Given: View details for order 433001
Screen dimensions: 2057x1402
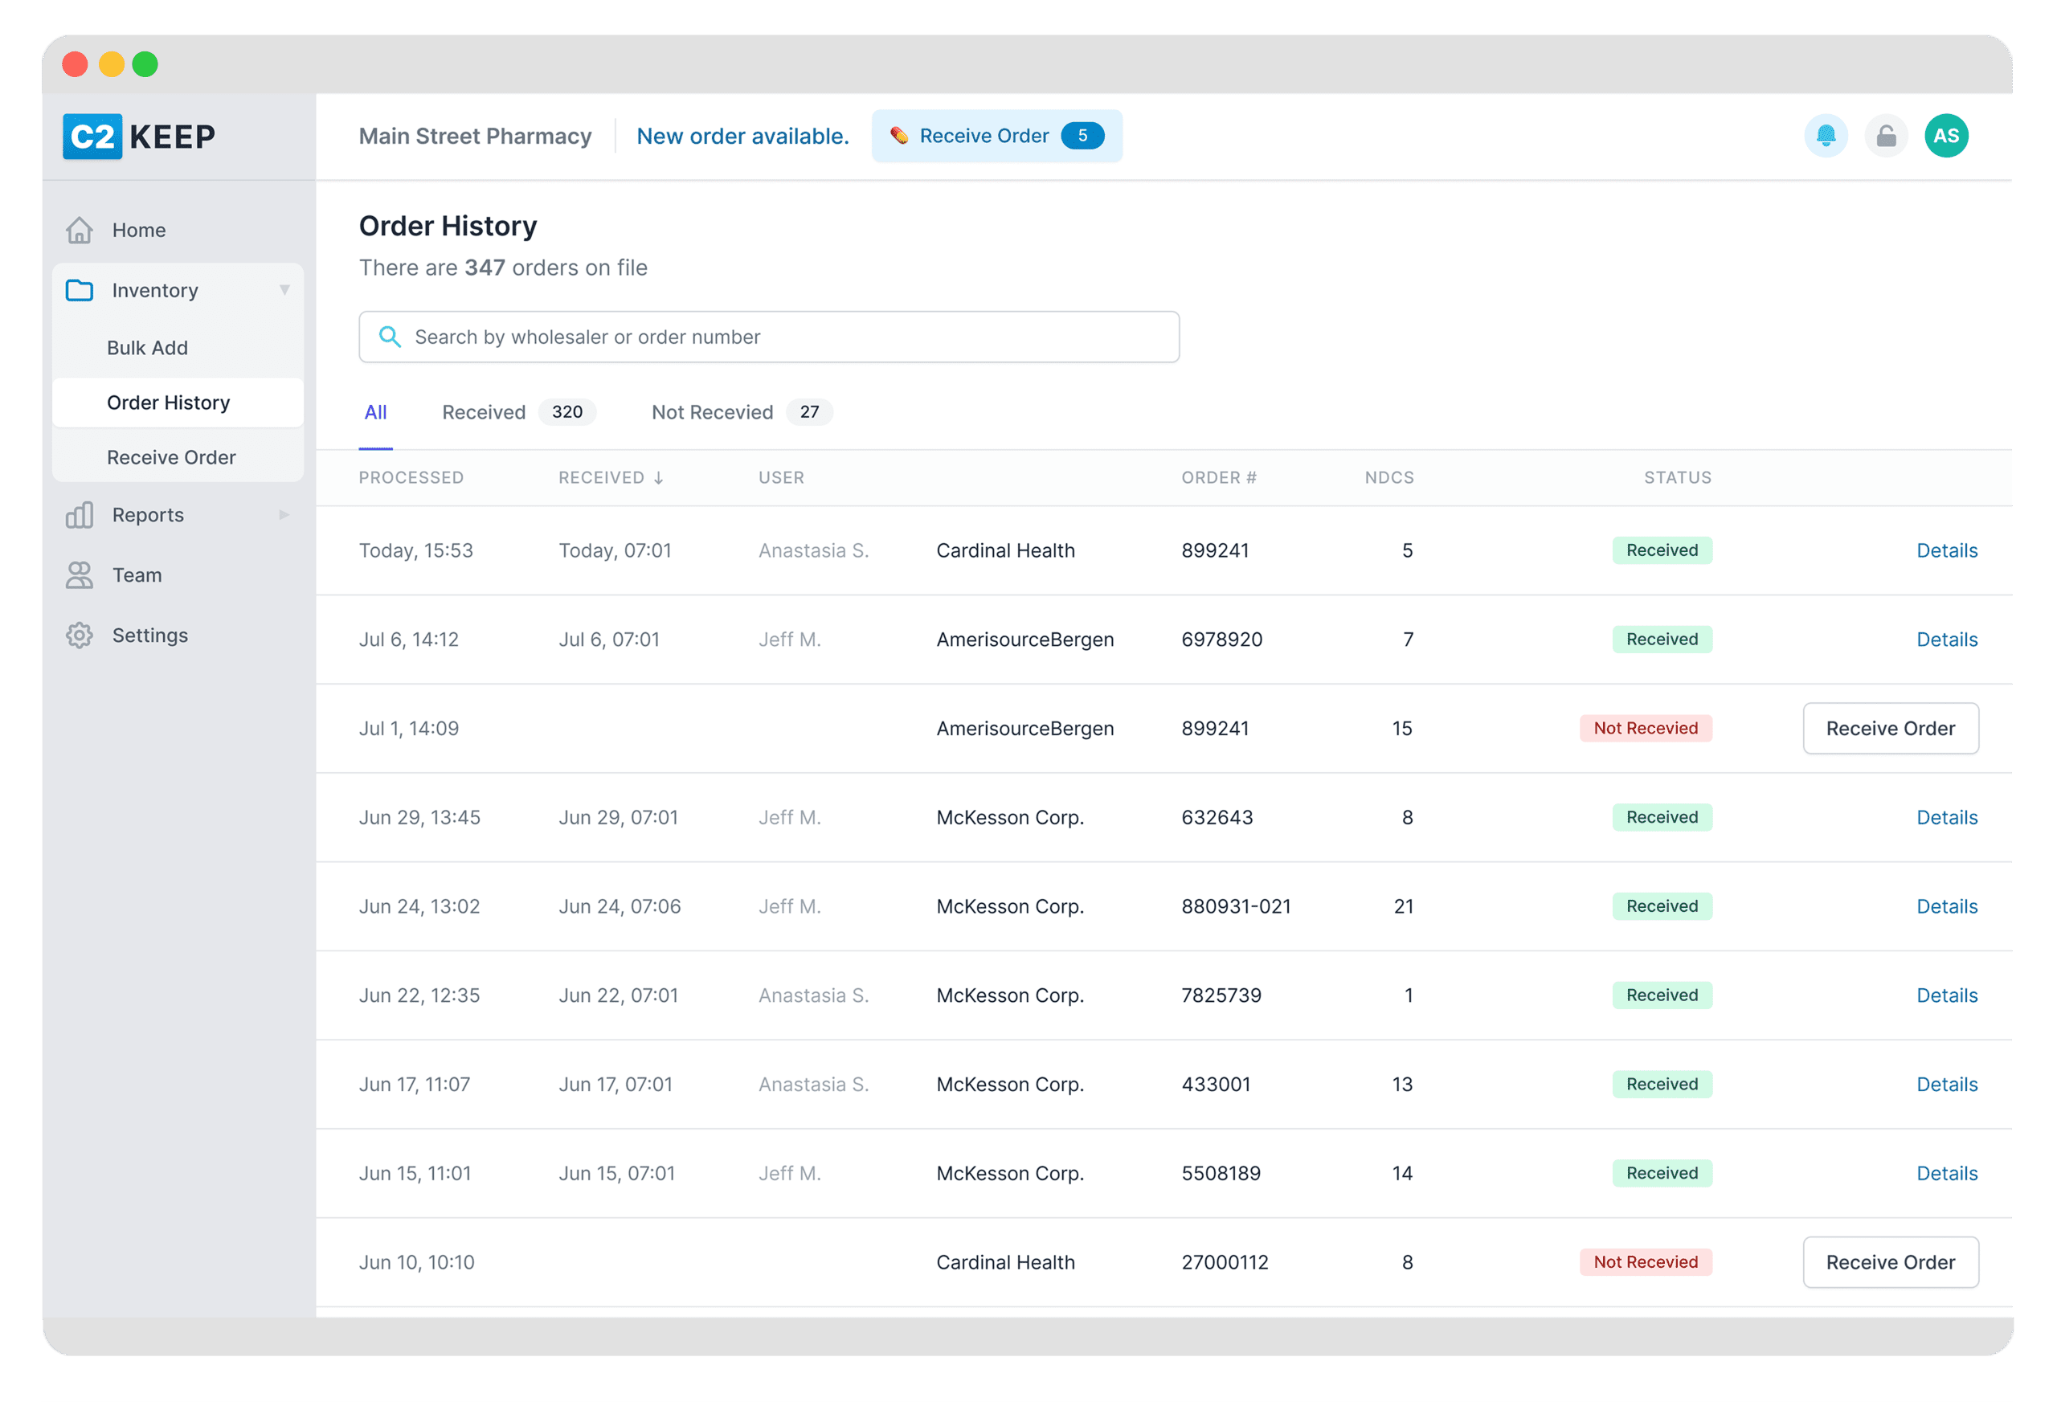Looking at the screenshot, I should 1946,1085.
